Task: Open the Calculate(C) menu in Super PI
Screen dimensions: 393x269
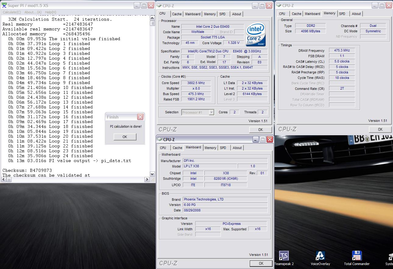Action: (x=12, y=12)
